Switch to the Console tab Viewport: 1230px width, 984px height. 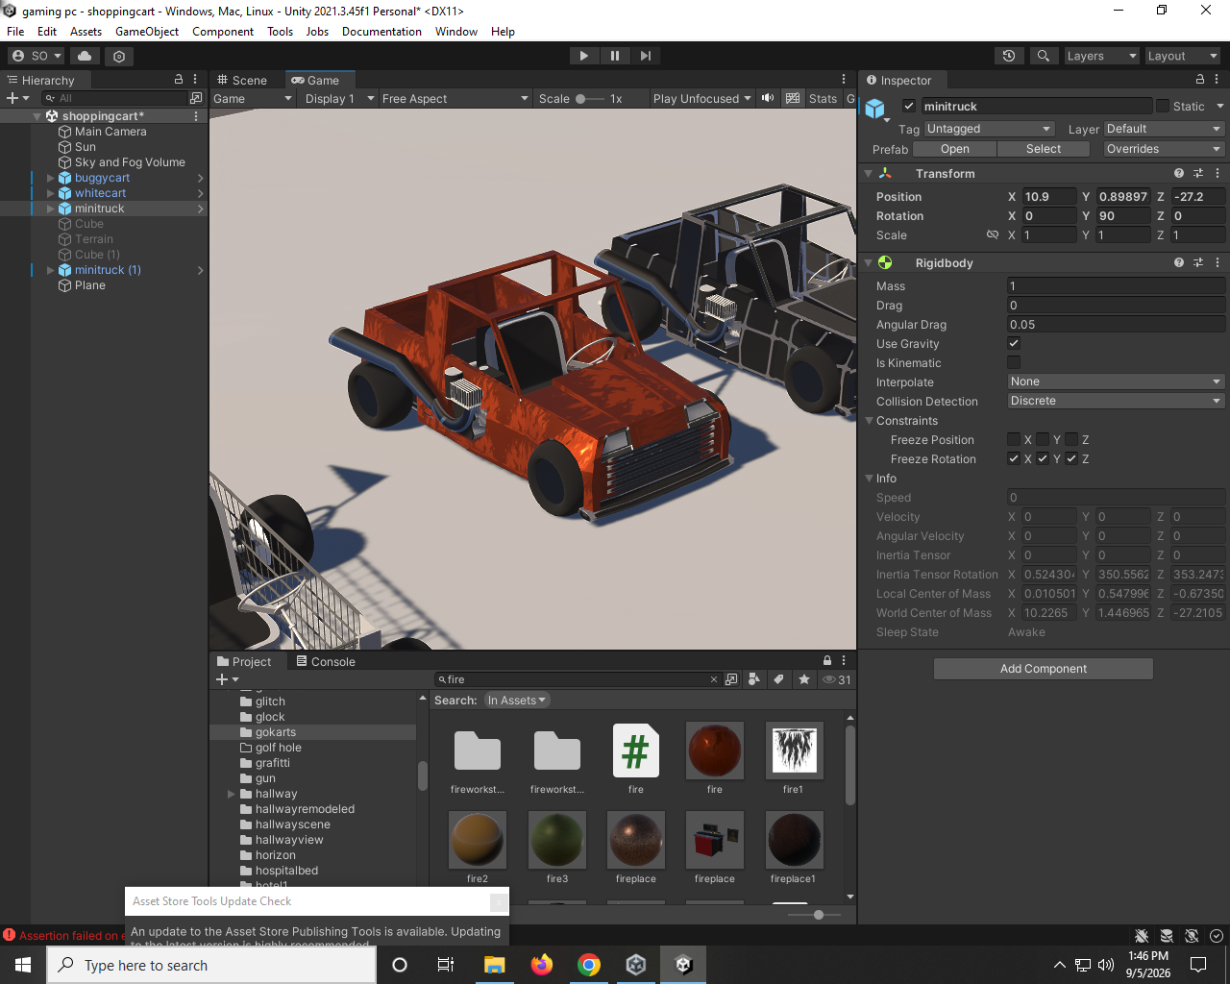click(326, 661)
